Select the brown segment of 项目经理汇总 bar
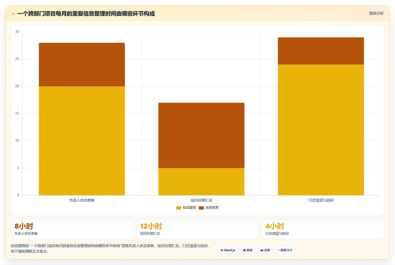The width and height of the screenshot is (395, 265). tap(201, 135)
